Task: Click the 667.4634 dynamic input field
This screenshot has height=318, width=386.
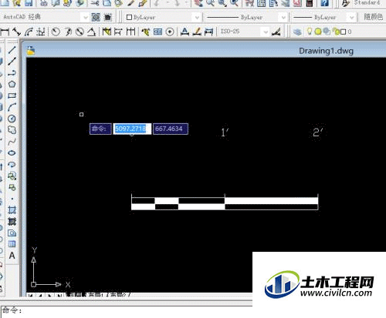Action: pos(171,129)
